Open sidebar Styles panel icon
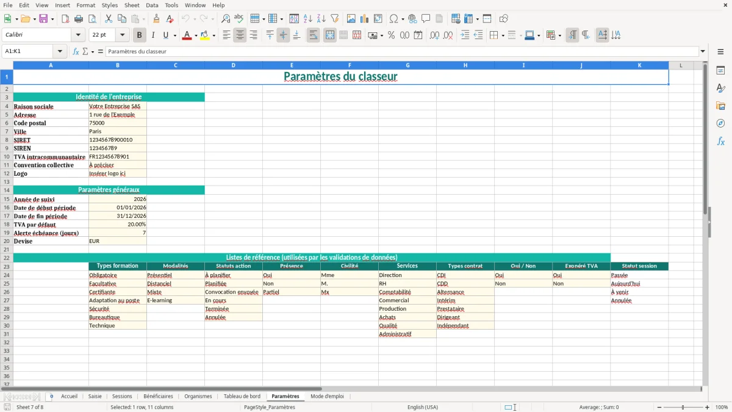The width and height of the screenshot is (732, 412). 720,88
